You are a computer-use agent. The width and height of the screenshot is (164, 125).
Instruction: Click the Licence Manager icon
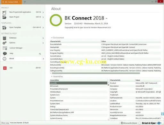pyautogui.click(x=5, y=48)
